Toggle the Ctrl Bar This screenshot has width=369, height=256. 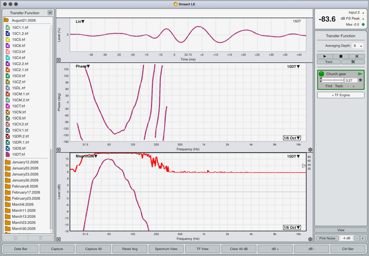(348, 249)
